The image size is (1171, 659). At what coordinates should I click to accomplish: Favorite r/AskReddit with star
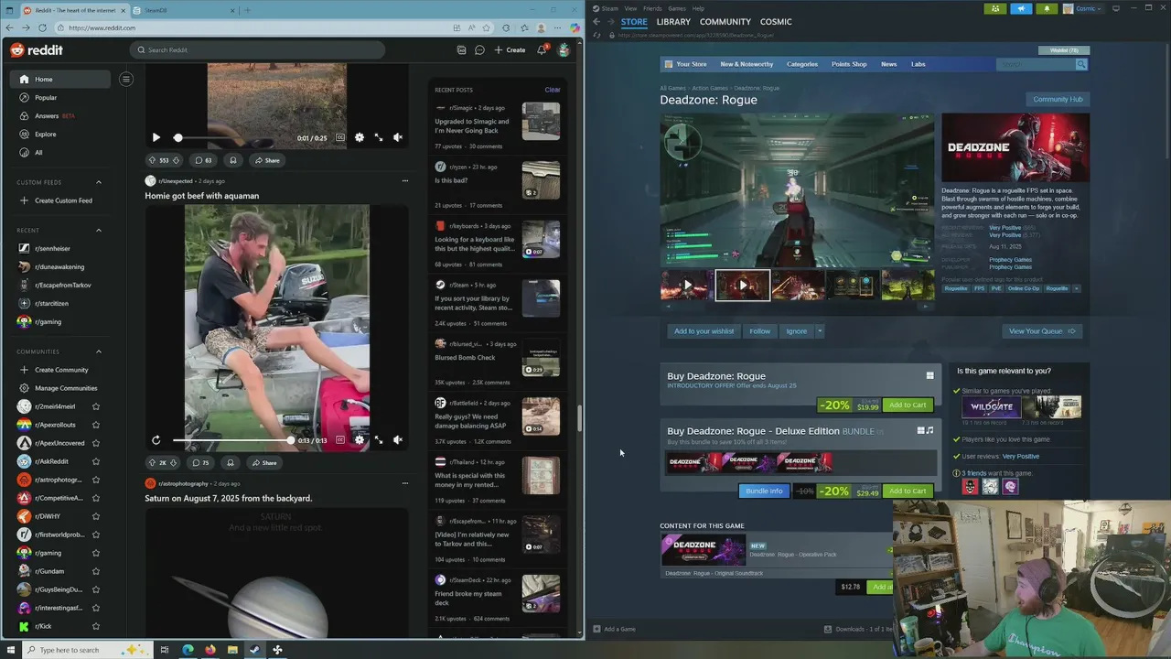[x=96, y=461]
